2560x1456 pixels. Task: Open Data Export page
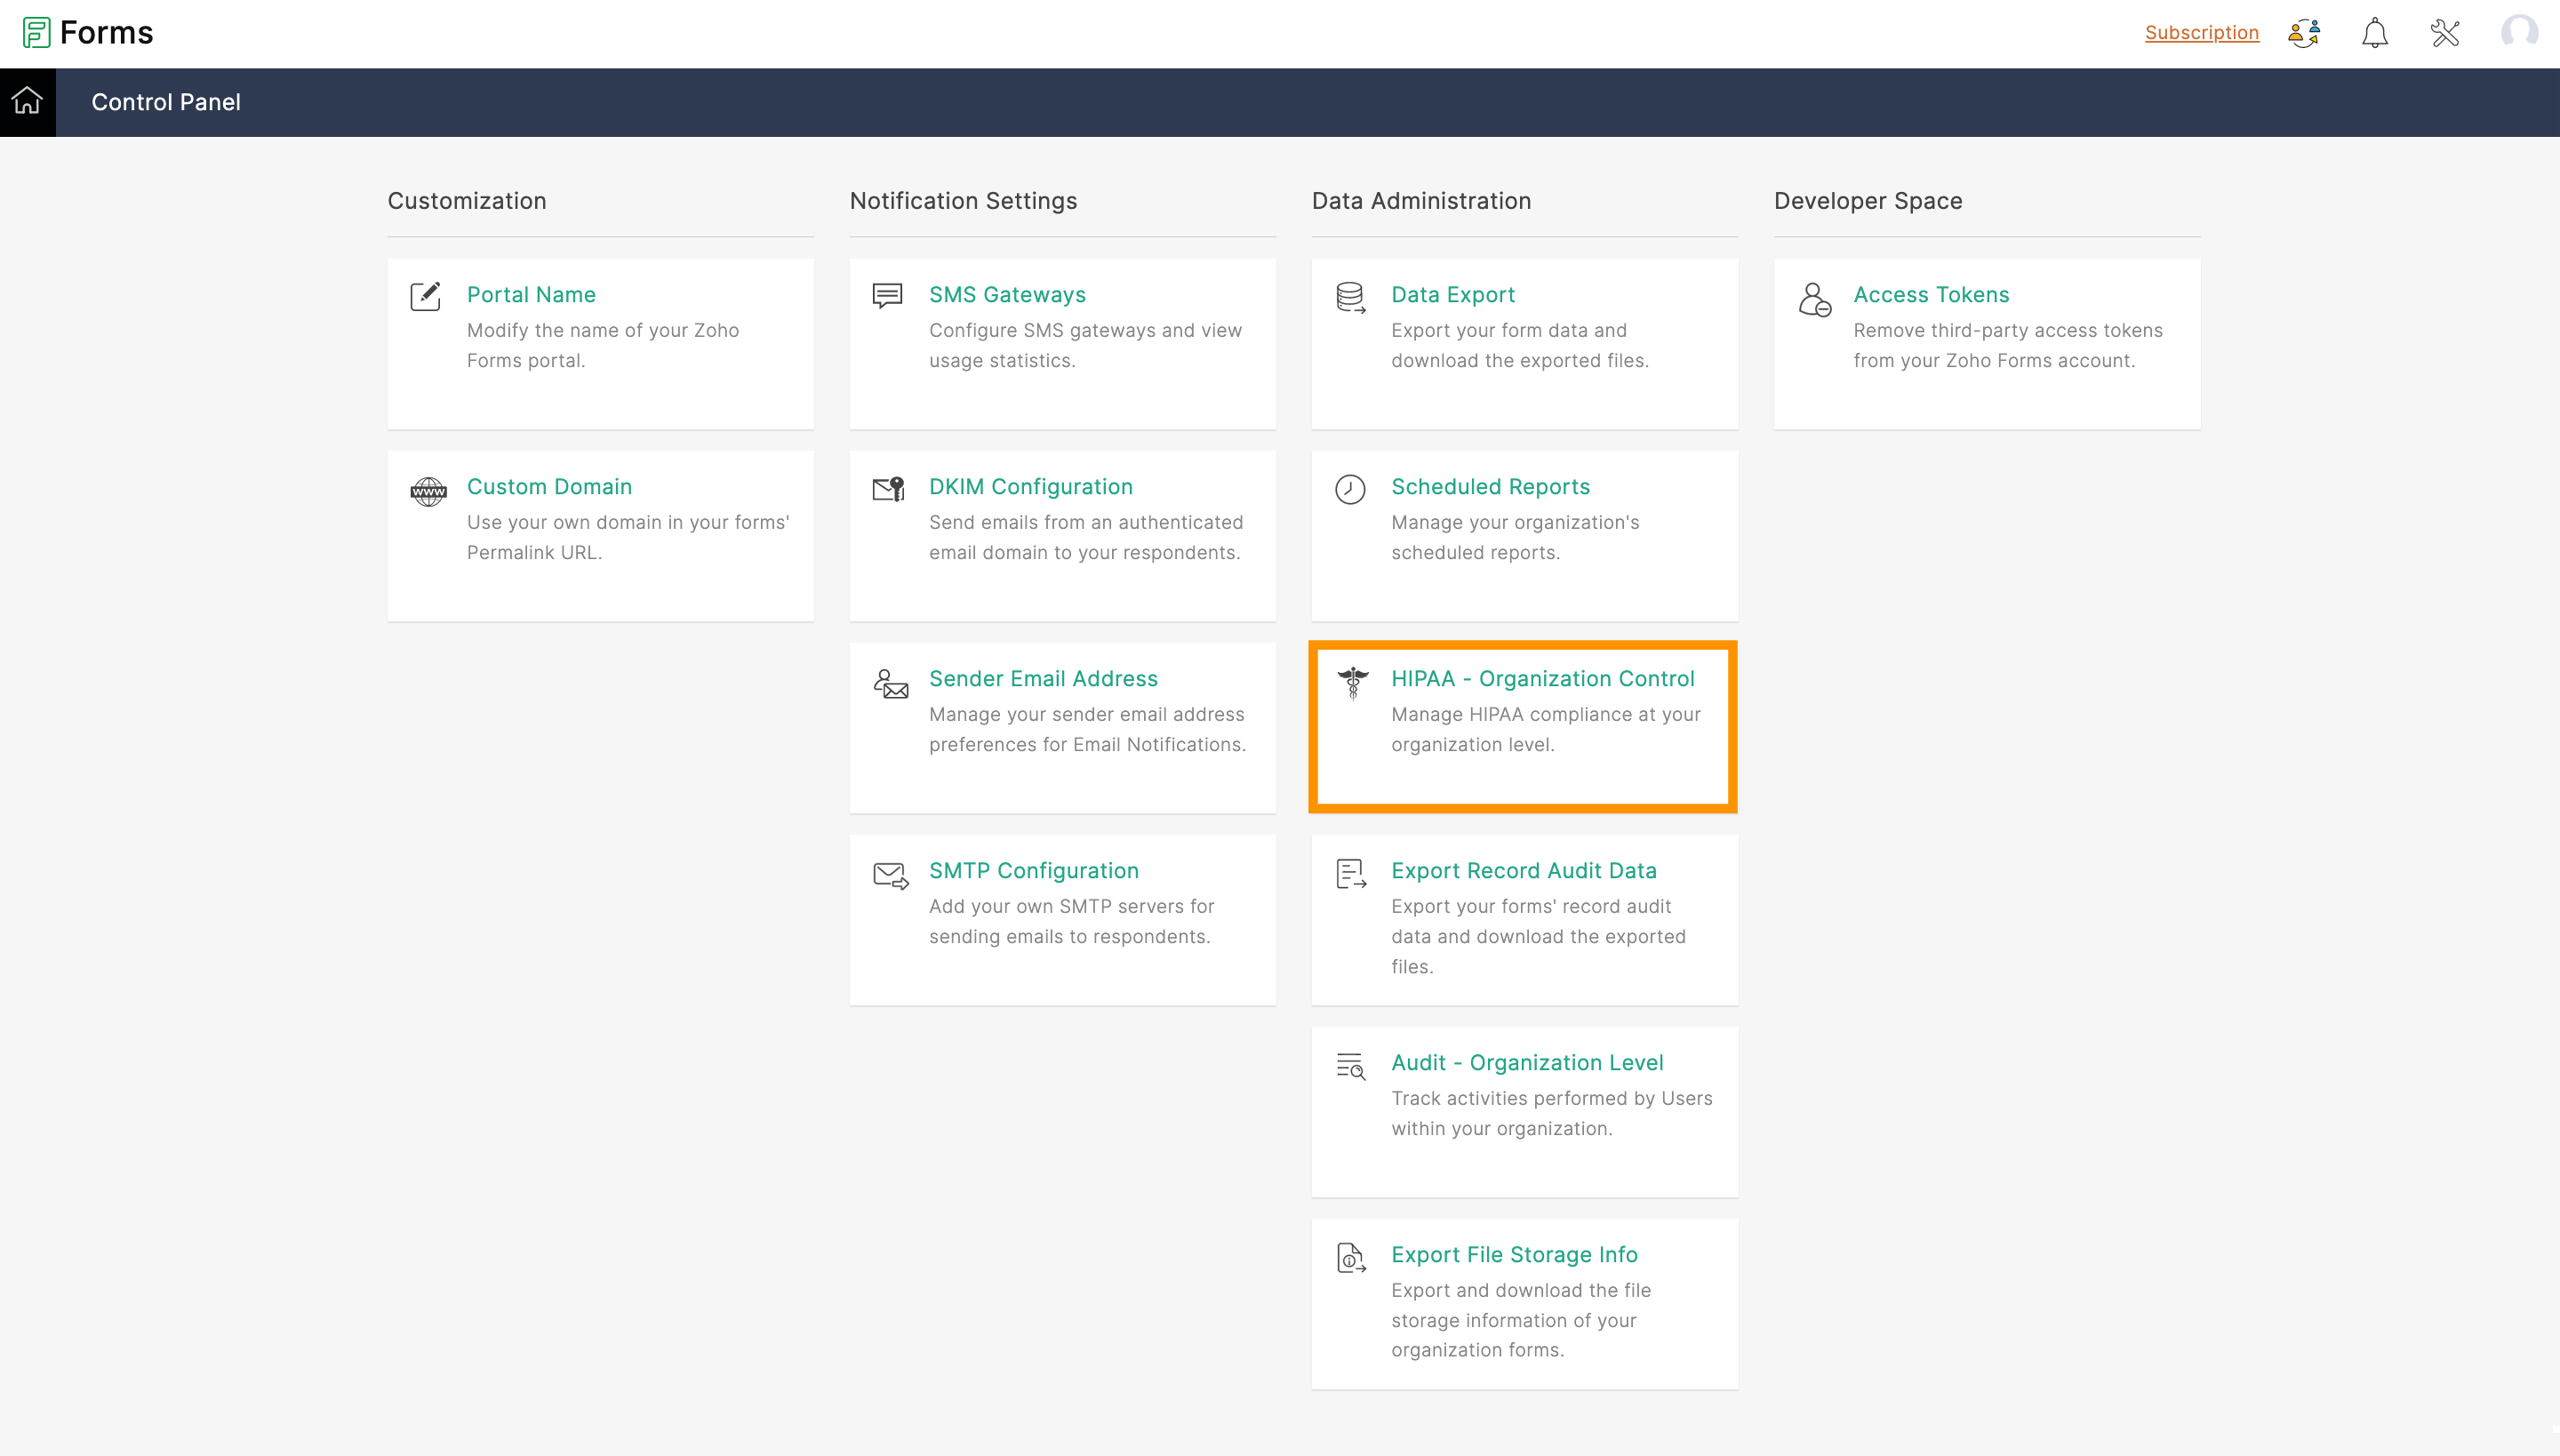[x=1452, y=295]
